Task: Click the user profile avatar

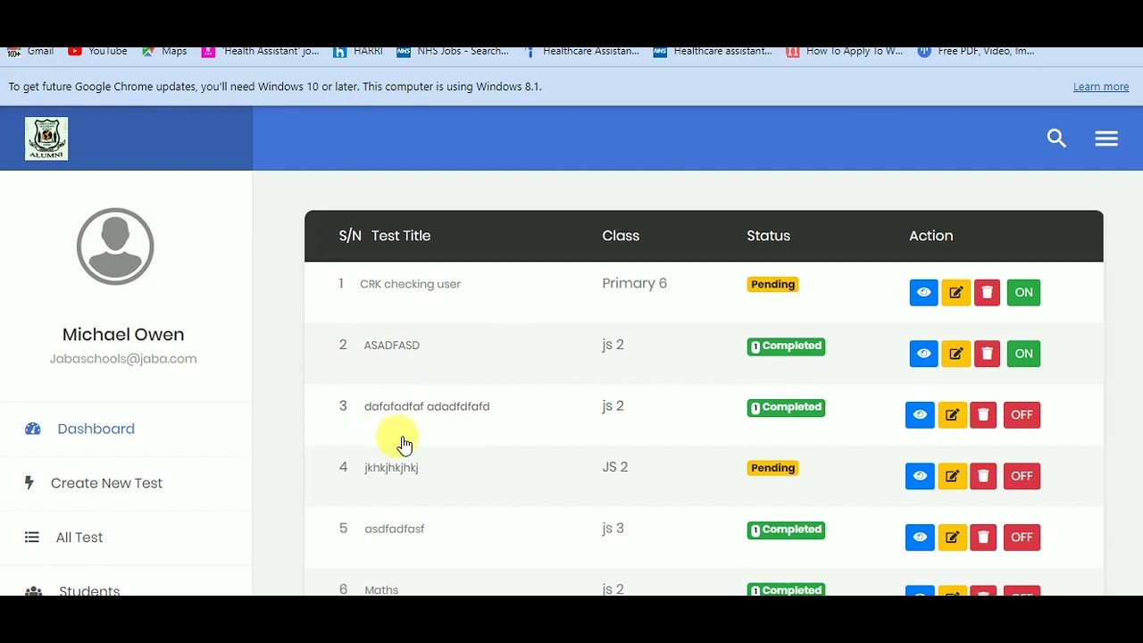Action: point(115,246)
